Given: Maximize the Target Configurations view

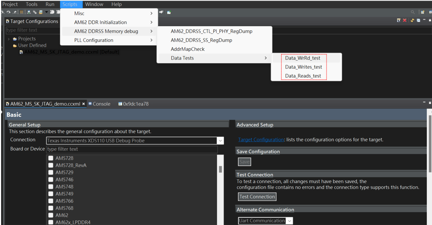Looking at the screenshot, I should (430, 20).
